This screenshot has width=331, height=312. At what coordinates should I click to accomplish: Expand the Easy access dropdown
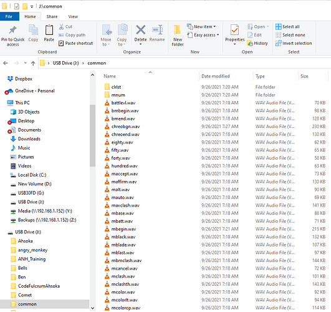[203, 35]
